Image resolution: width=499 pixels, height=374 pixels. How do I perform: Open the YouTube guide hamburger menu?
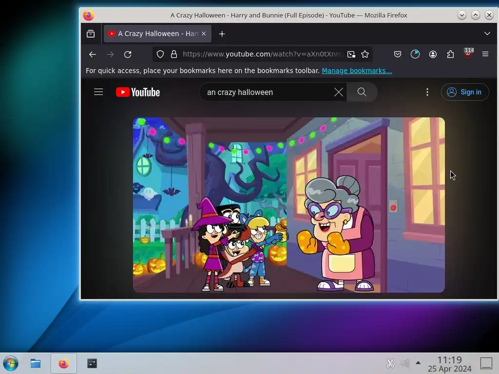pos(98,92)
